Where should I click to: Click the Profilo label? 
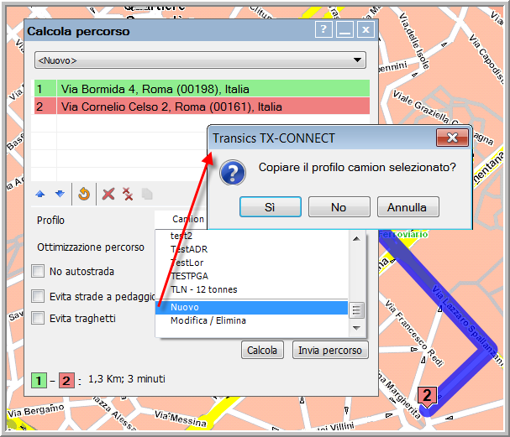point(50,221)
